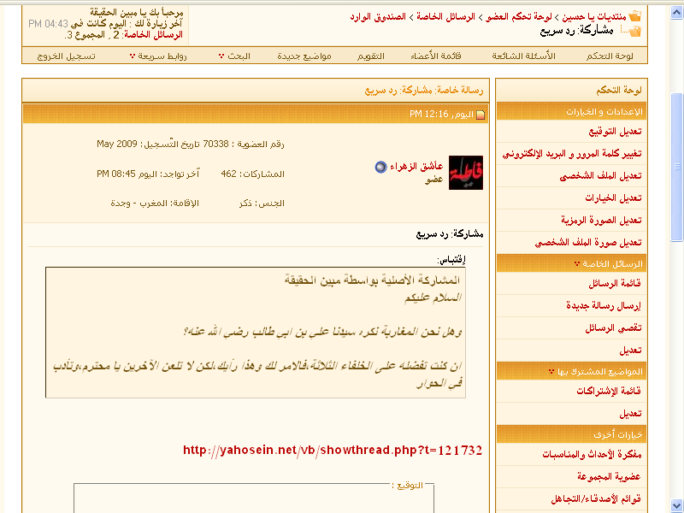Click the 'آخر تواجد: اليوم 08:45 PM' text
Image resolution: width=684 pixels, height=513 pixels.
[148, 174]
